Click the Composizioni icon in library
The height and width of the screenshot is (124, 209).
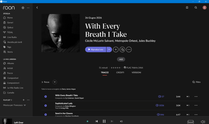(x=4, y=83)
